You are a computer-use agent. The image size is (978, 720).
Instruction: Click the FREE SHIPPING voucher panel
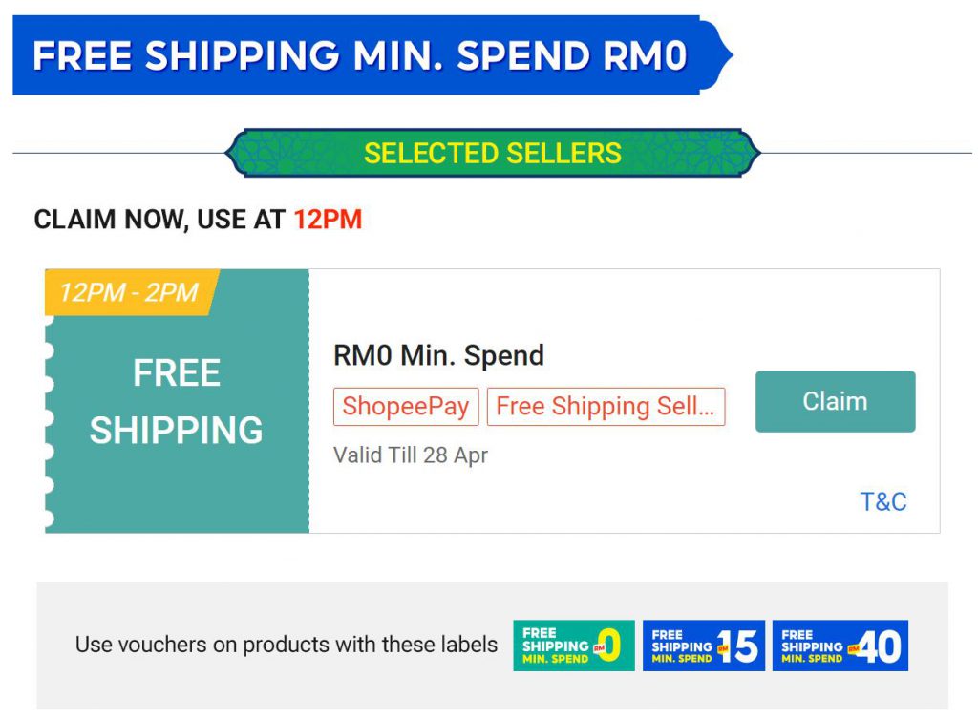tap(177, 401)
